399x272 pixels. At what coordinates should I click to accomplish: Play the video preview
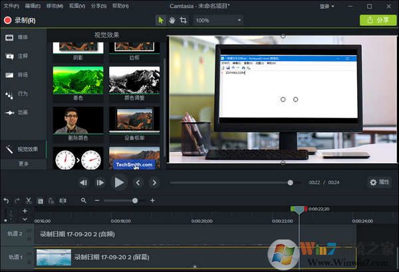click(119, 182)
